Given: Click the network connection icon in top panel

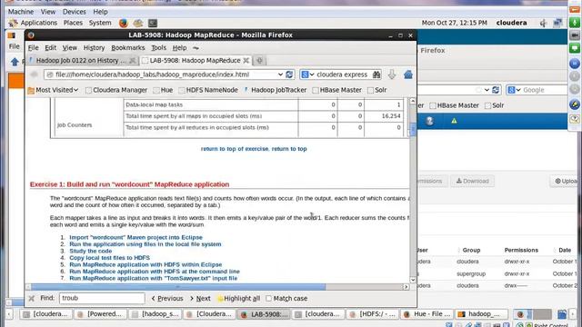Looking at the screenshot, I should (557, 23).
